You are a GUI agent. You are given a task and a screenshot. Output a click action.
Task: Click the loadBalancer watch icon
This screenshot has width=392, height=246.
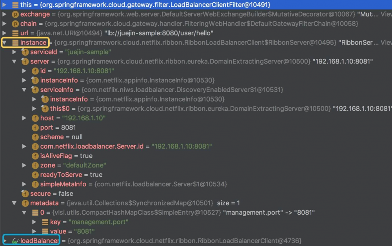[15, 241]
